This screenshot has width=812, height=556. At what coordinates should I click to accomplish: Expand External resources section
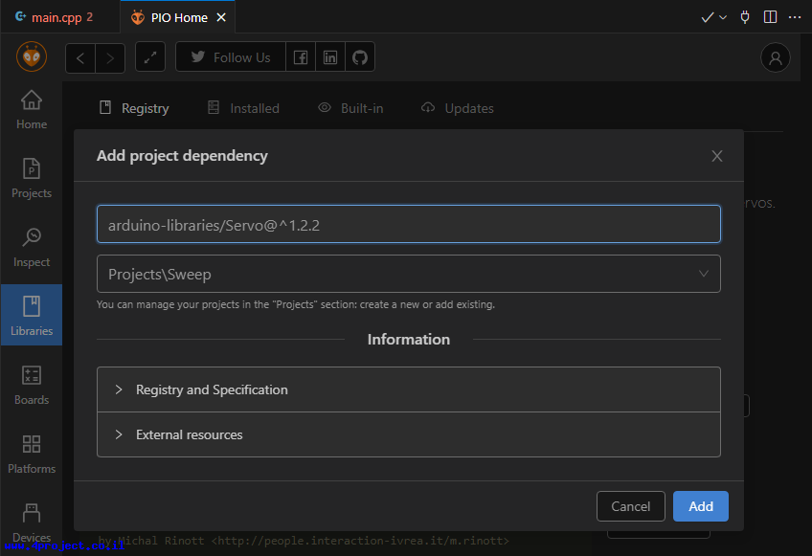click(x=409, y=434)
